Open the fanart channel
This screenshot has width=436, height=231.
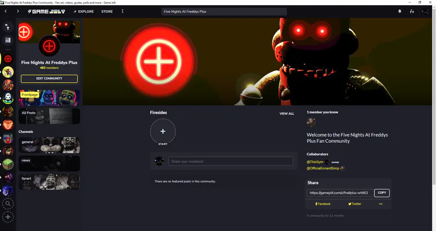tap(49, 182)
